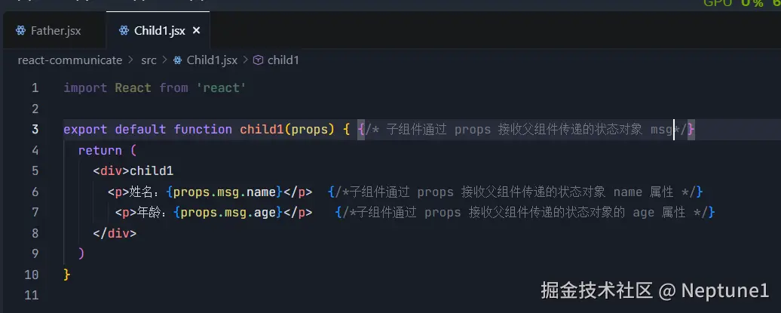This screenshot has height=313, width=781.
Task: Click props.msg.name expression on line 6
Action: (x=225, y=192)
